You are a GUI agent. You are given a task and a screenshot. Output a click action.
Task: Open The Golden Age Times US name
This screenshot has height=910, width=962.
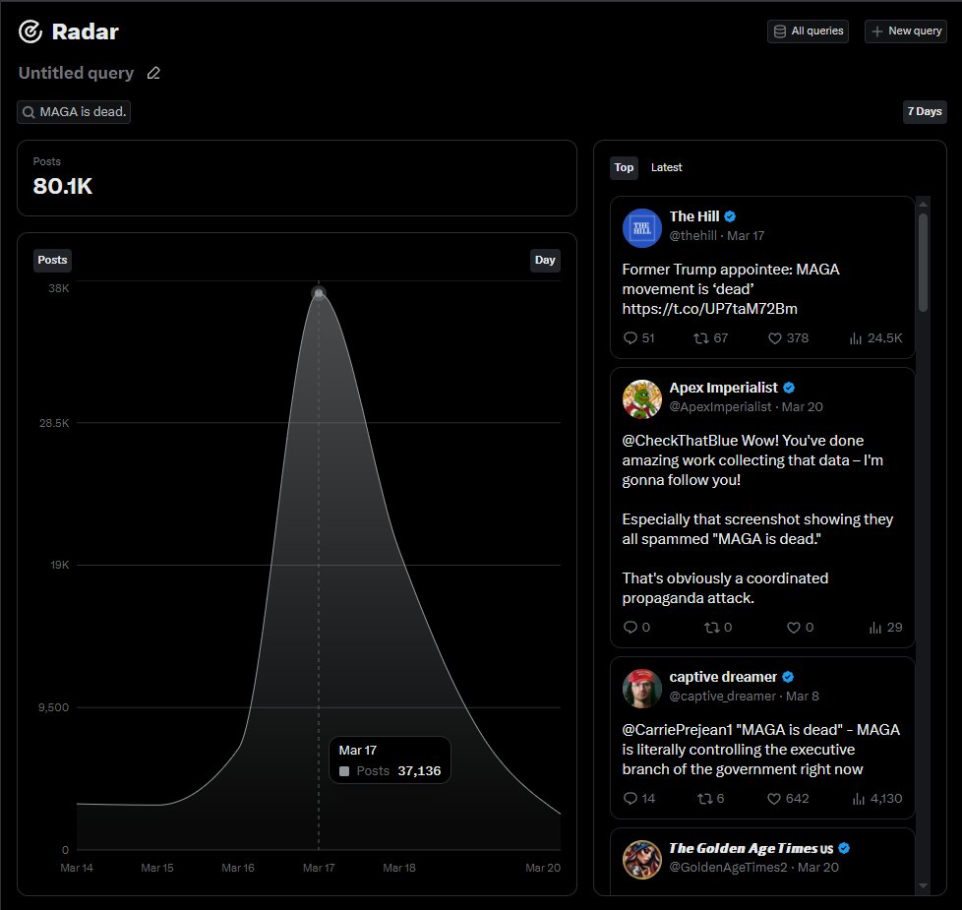tap(751, 848)
